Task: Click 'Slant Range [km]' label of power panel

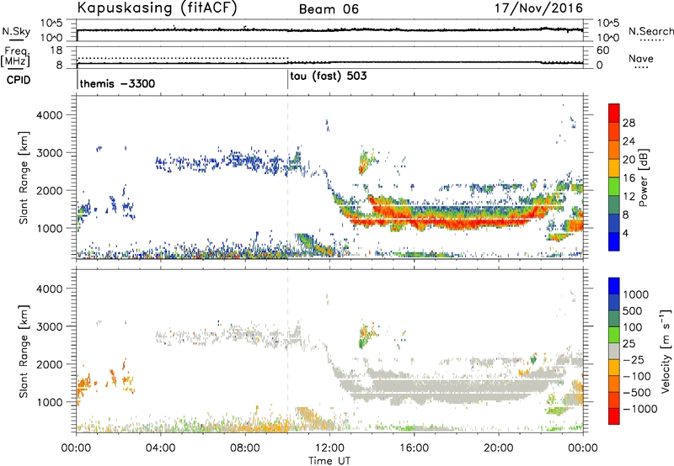Action: point(24,177)
